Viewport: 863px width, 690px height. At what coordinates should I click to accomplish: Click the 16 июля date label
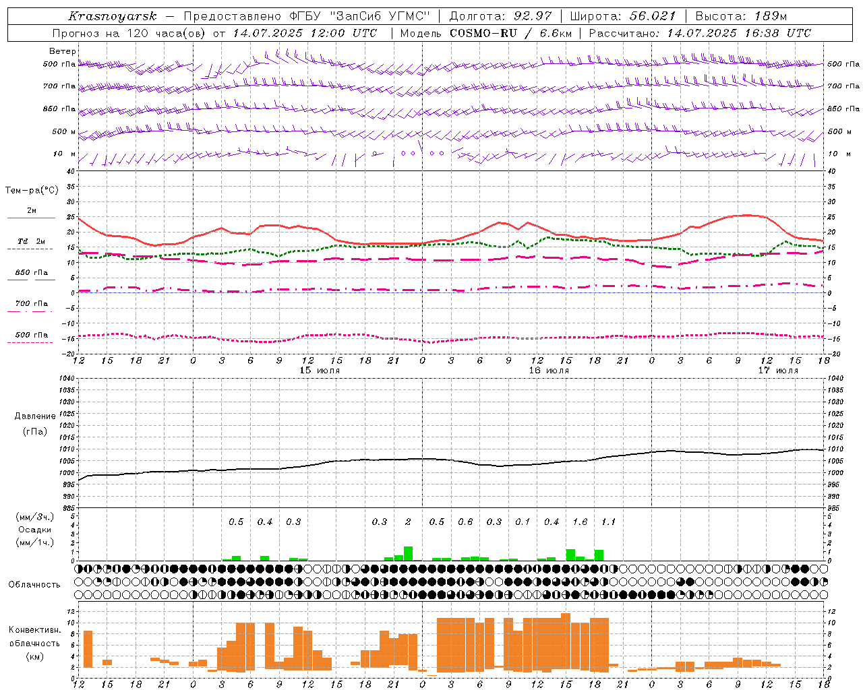[x=549, y=371]
